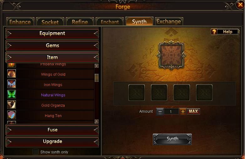The height and width of the screenshot is (159, 245).
Task: Increase amount with plus button
Action: [183, 111]
